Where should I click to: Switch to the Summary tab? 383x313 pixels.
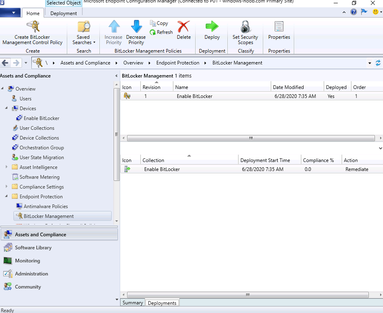tap(133, 303)
